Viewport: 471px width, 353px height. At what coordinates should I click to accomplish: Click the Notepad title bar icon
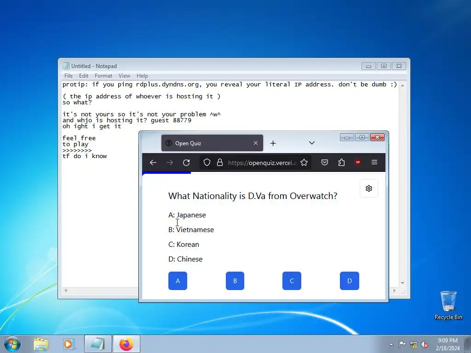66,66
